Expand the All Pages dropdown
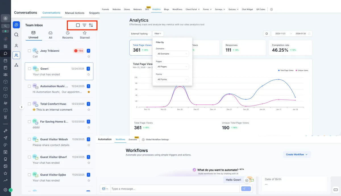341x196 pixels. tap(172, 66)
